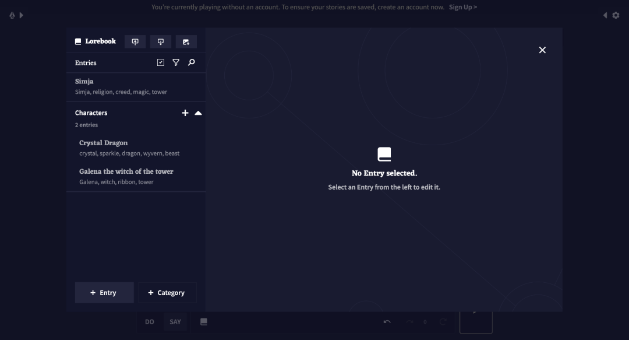This screenshot has height=340, width=629.
Task: Click the 'Entries' heading text
Action: click(86, 63)
